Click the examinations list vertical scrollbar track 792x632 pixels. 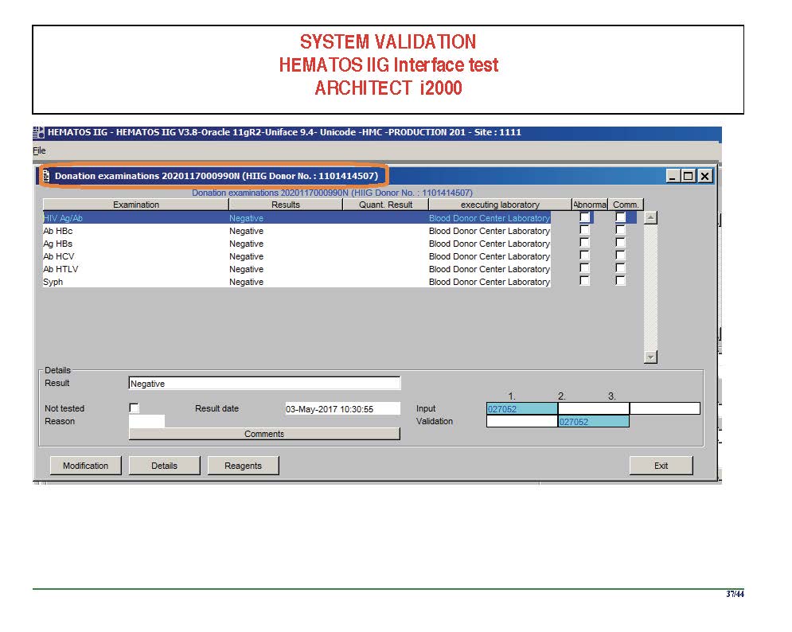(x=650, y=287)
